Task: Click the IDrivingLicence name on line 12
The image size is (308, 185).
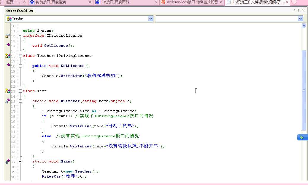Action: (x=64, y=36)
